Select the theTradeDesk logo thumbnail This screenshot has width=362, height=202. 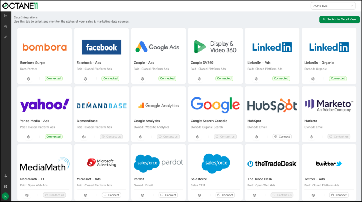(272, 164)
